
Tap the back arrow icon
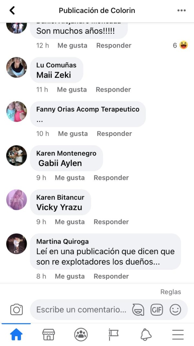coord(12,10)
